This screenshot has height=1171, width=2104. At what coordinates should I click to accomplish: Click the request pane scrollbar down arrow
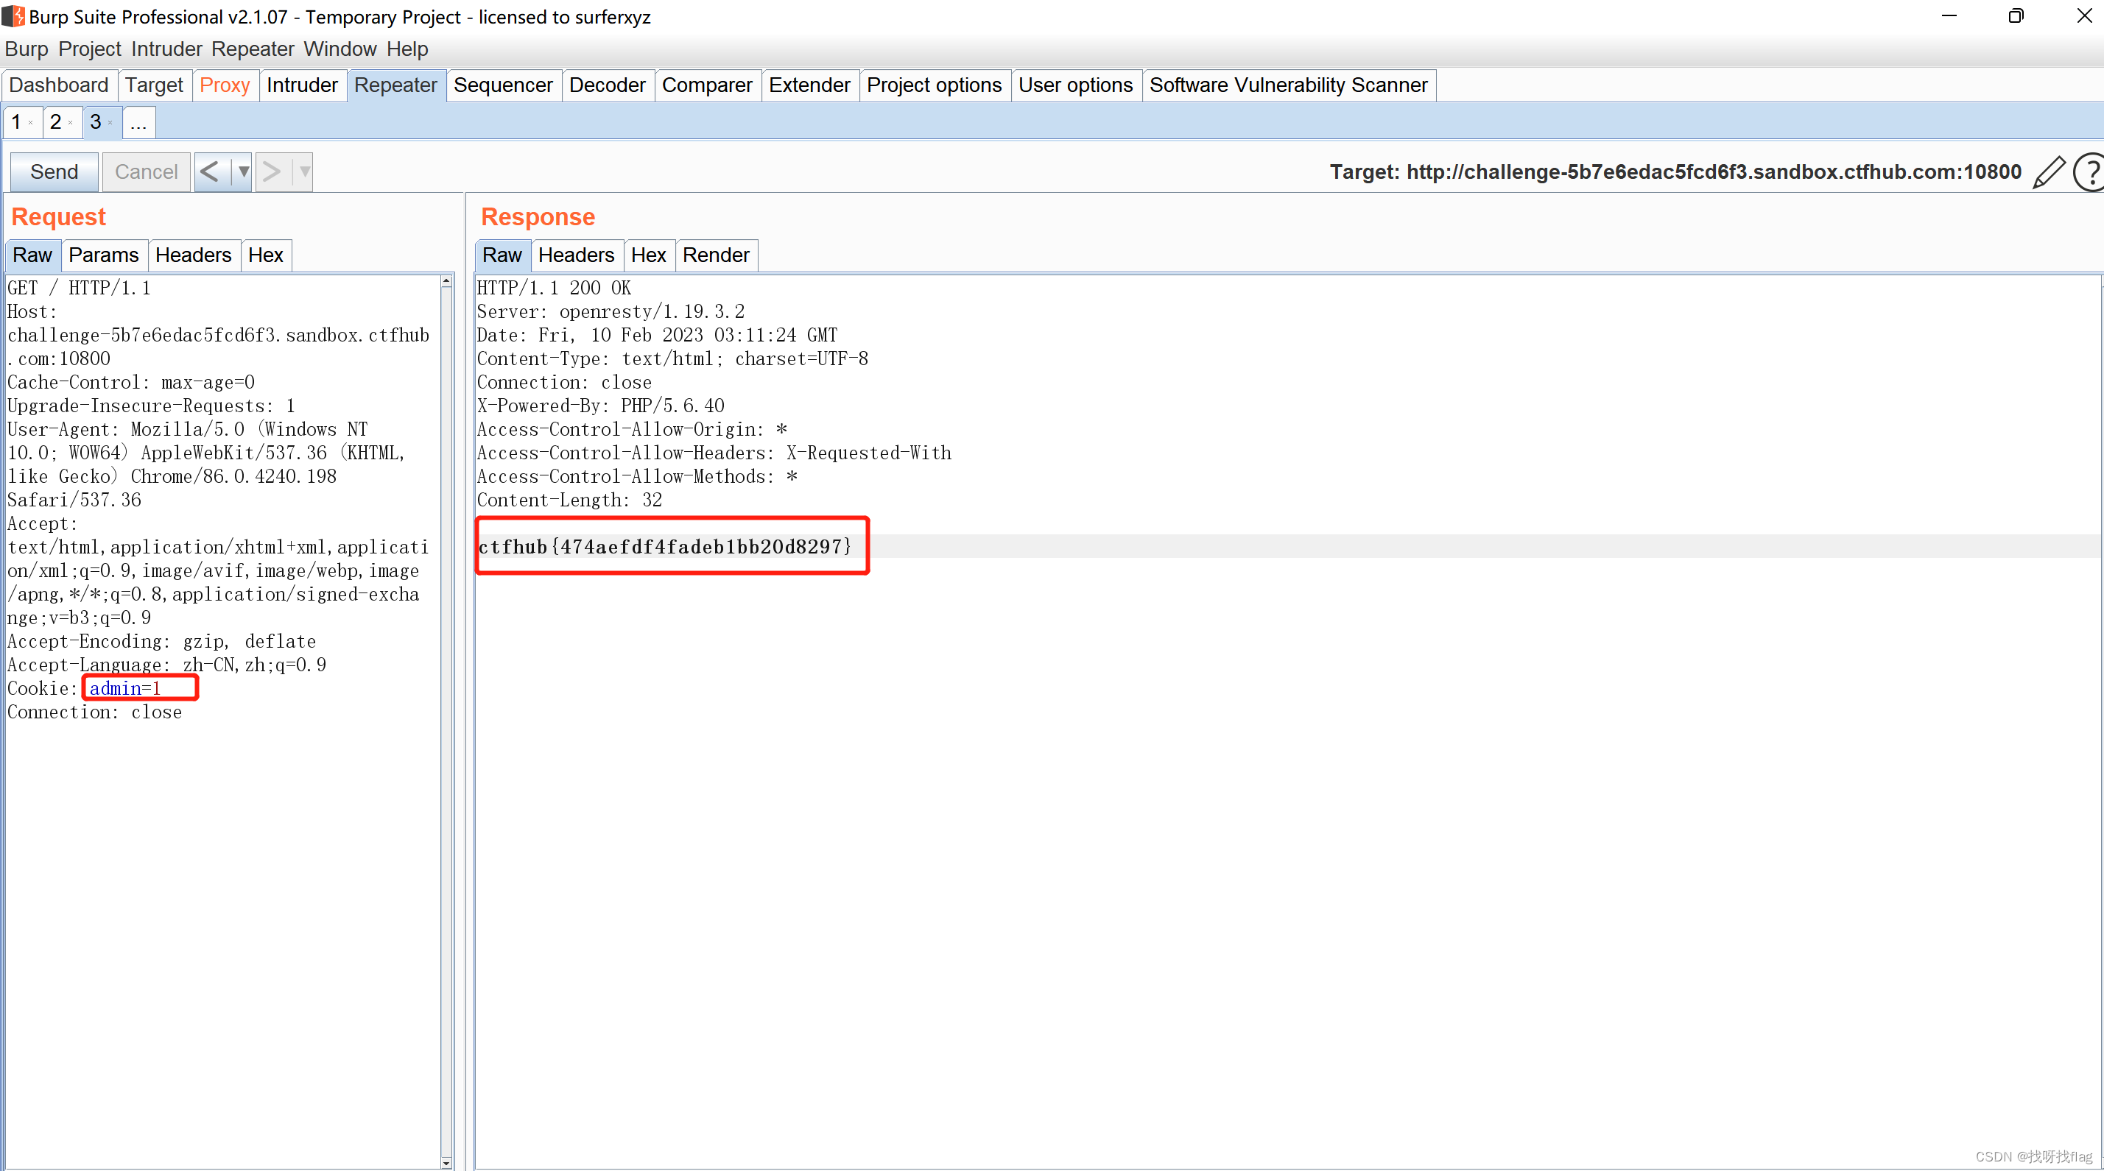(x=446, y=1162)
